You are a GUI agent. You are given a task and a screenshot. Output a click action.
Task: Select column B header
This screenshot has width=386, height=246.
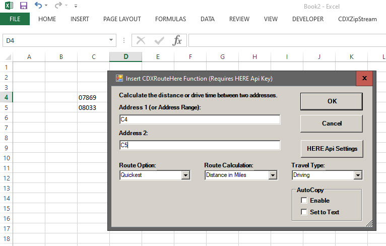coord(61,57)
